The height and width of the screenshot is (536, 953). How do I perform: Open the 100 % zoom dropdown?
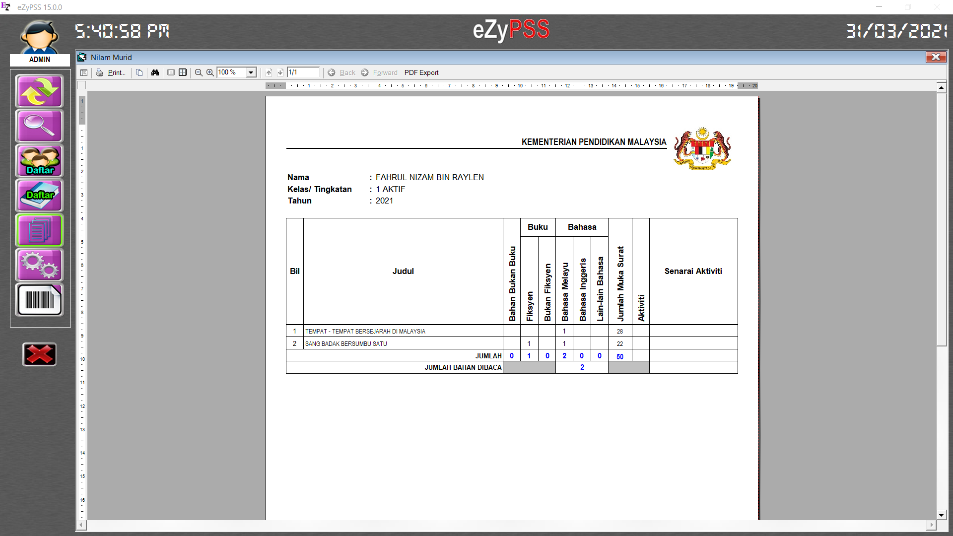251,72
